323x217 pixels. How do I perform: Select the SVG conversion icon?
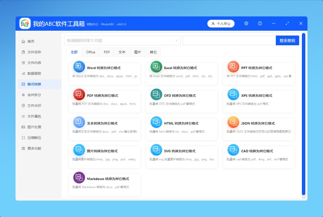156,150
